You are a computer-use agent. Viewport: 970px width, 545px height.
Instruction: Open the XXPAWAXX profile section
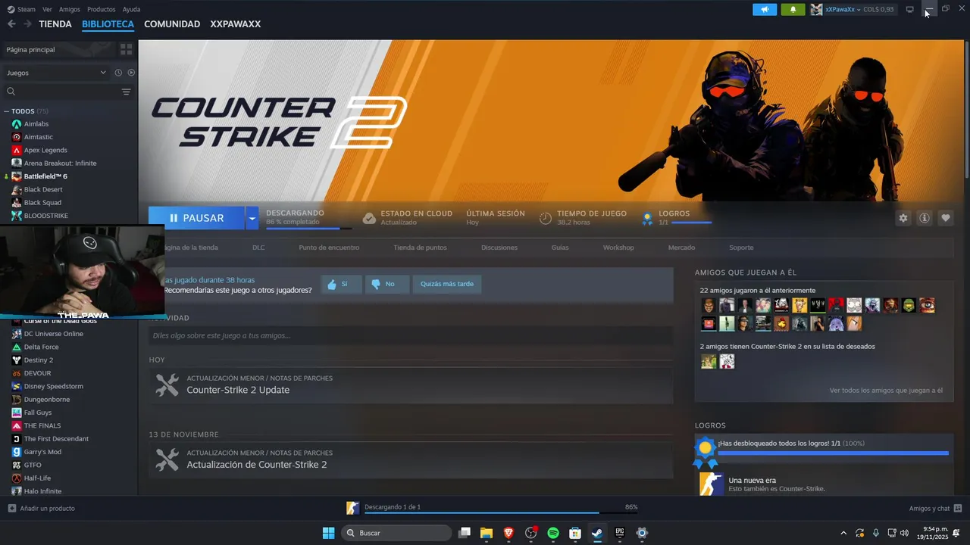pos(236,24)
